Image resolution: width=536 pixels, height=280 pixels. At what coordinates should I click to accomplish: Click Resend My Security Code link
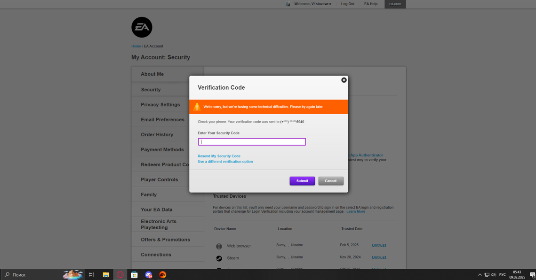(x=219, y=156)
